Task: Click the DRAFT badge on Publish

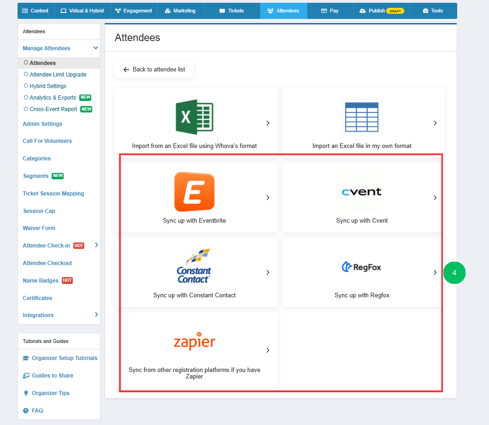Action: 395,11
